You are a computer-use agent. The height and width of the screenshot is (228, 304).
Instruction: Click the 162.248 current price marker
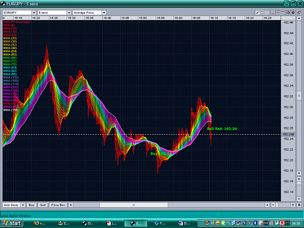pos(288,134)
